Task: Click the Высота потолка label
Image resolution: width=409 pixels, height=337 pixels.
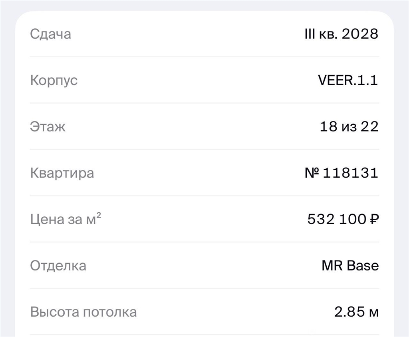Action: point(83,312)
